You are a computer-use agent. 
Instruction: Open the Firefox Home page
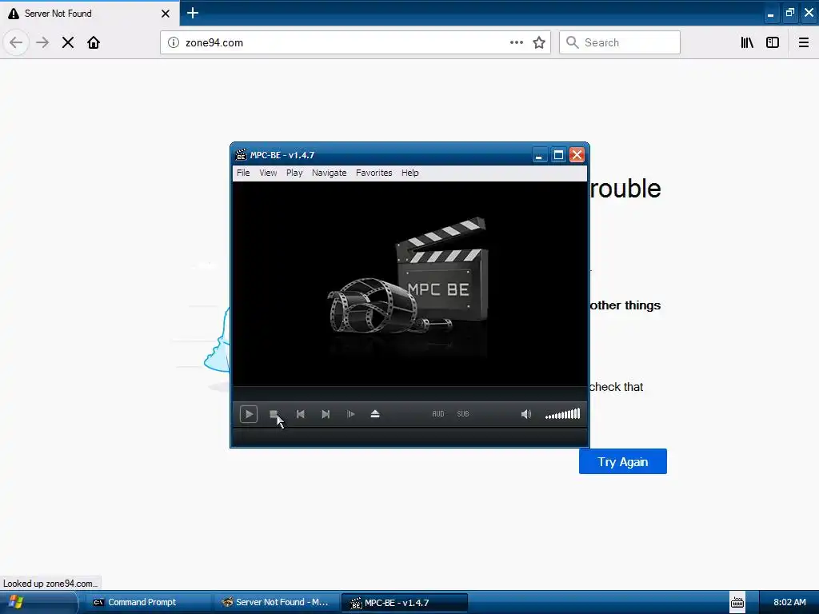click(x=94, y=43)
